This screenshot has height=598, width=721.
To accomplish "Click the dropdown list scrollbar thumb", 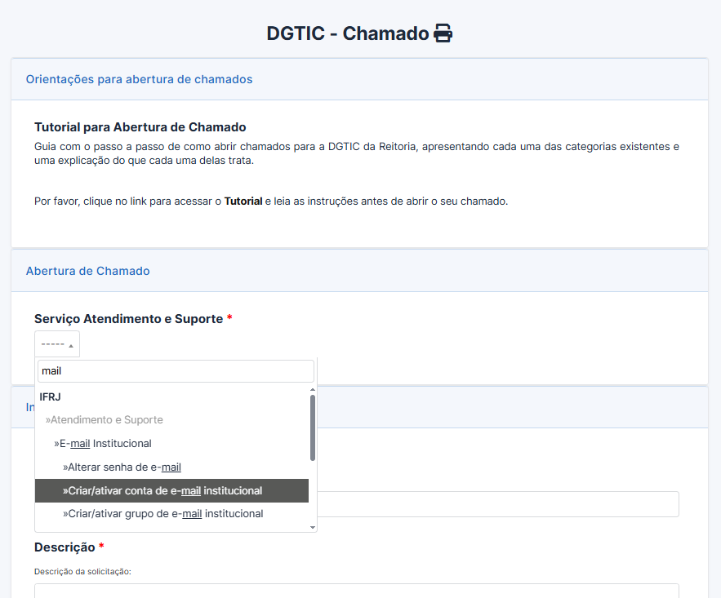I will point(313,427).
